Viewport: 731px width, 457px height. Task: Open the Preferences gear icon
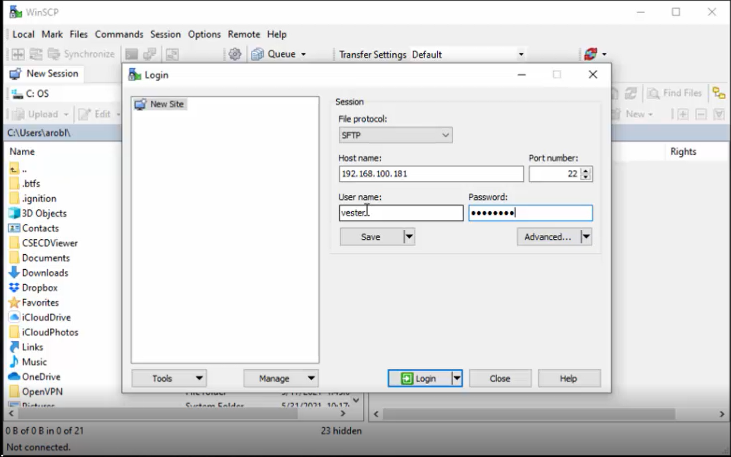(235, 54)
